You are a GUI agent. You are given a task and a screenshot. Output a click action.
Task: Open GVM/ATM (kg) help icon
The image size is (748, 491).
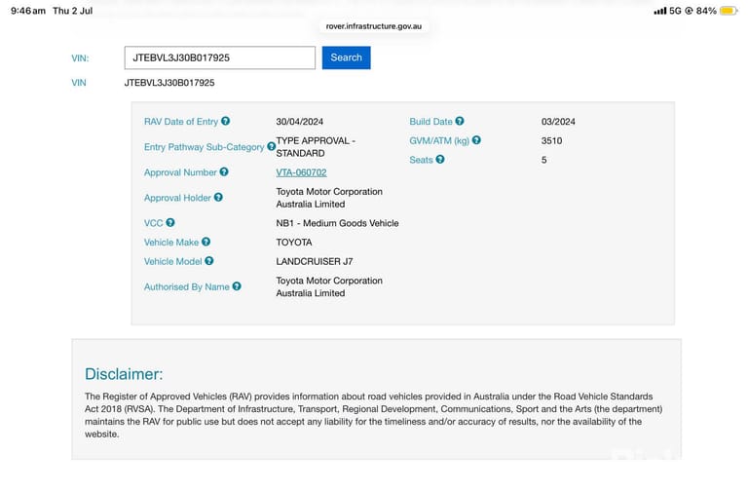[x=476, y=140]
